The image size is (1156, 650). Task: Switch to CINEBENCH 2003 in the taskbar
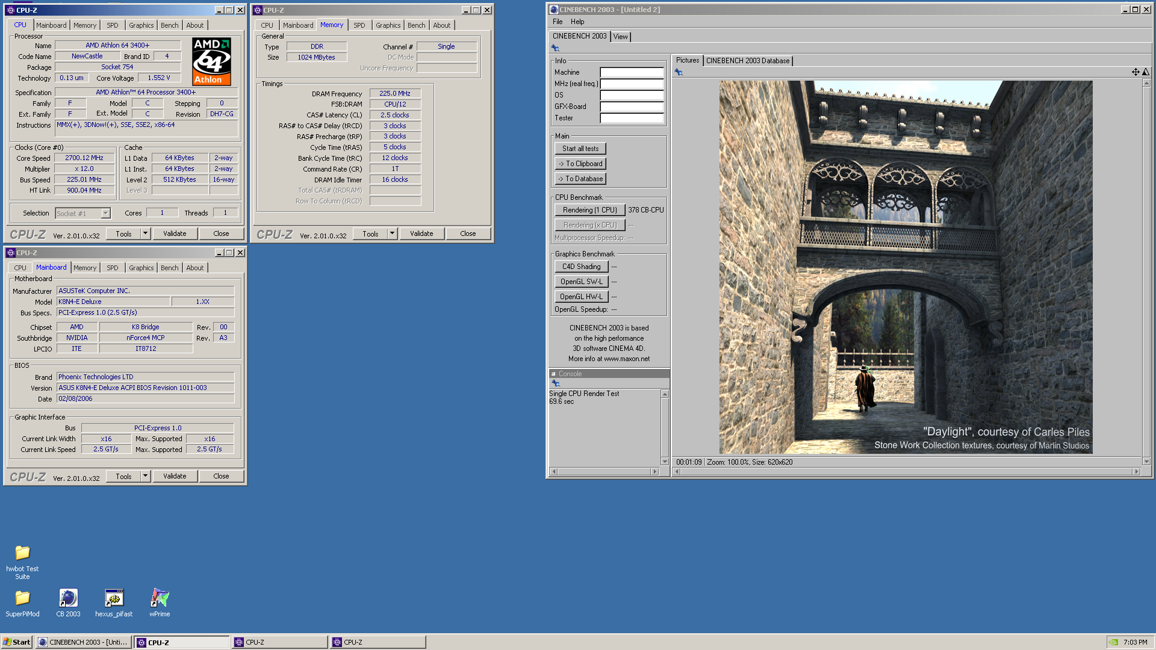tap(83, 642)
